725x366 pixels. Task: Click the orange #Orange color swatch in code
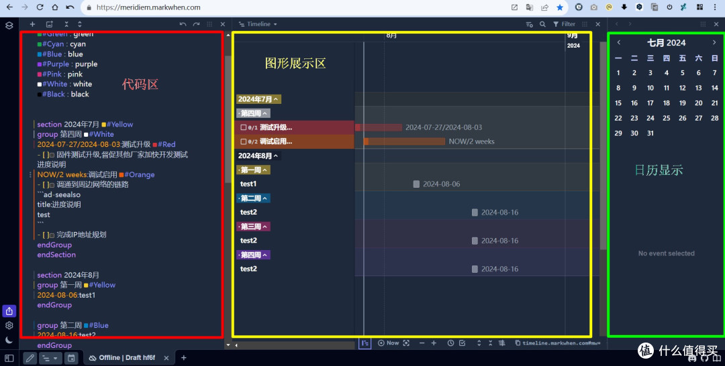121,175
